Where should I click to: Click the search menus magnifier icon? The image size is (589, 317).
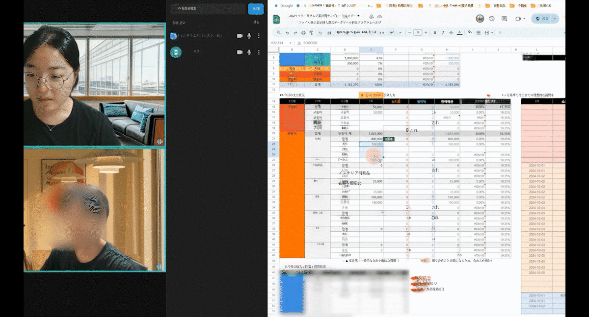coord(278,33)
